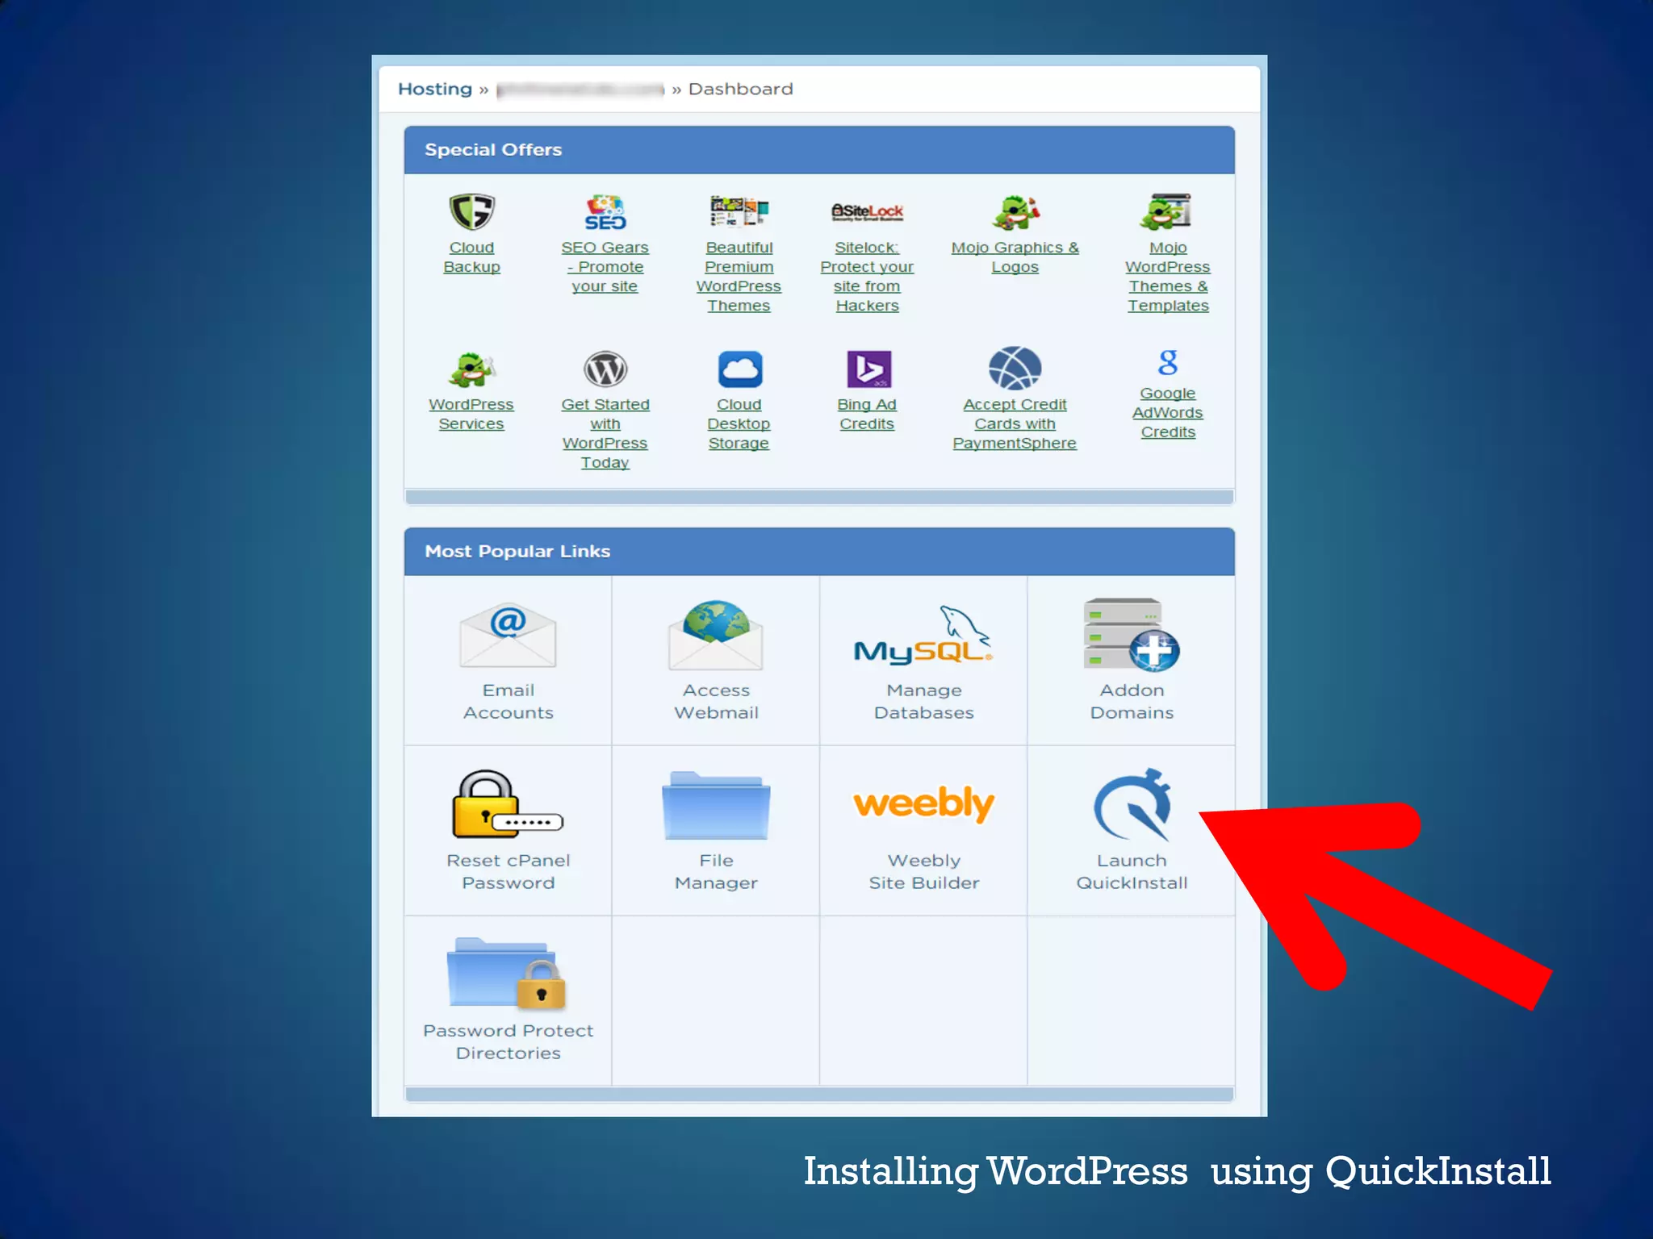Open the File Manager folder icon
The image size is (1653, 1239).
coord(716,806)
